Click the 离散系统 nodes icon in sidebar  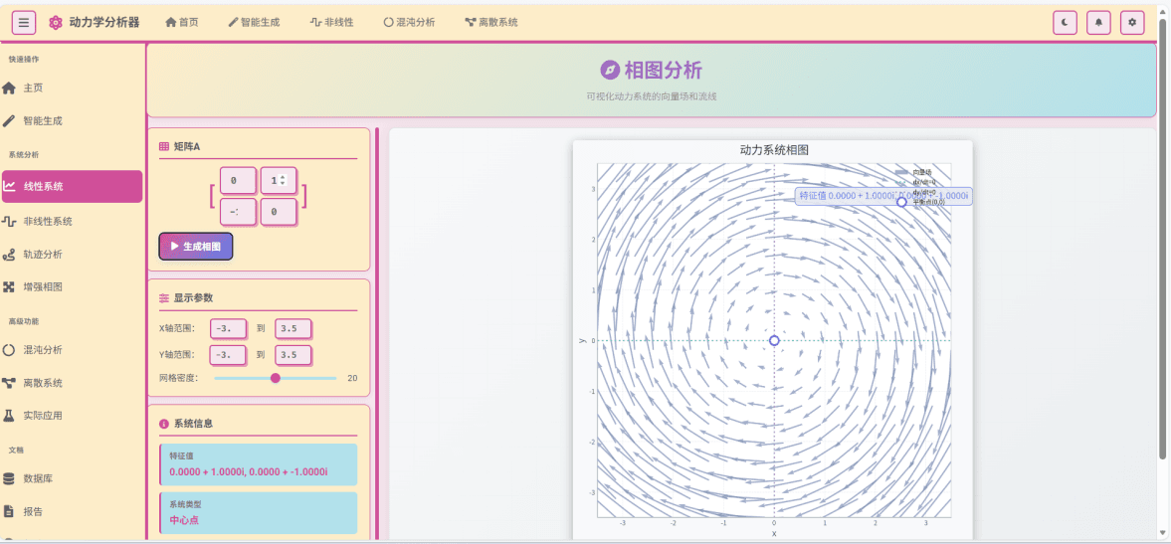pyautogui.click(x=9, y=383)
